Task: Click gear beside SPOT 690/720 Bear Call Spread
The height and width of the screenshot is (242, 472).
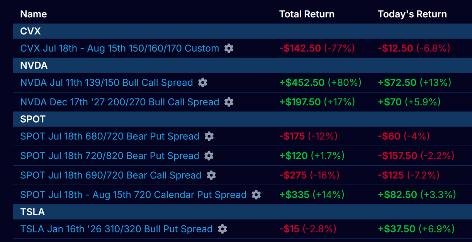Action: 211,175
